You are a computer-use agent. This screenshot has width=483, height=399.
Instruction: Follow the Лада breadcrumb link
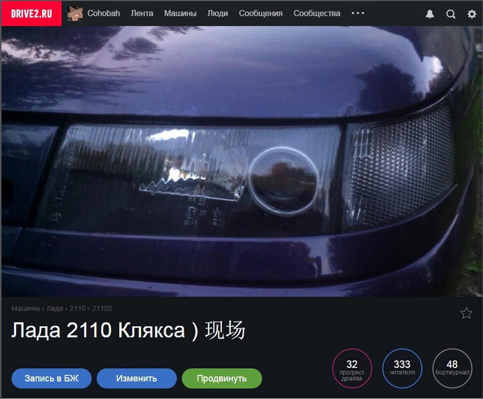tap(54, 308)
